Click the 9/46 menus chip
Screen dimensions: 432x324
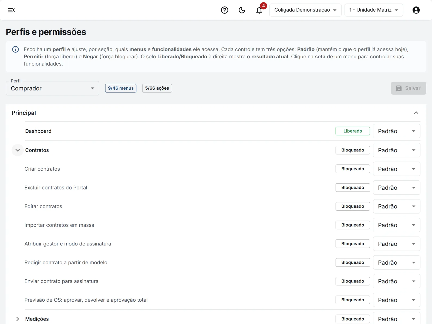pos(121,88)
